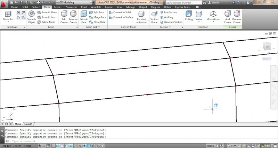This screenshot has height=148, width=278.
Task: Toggle Infer Constraints in status bar
Action: point(40,146)
